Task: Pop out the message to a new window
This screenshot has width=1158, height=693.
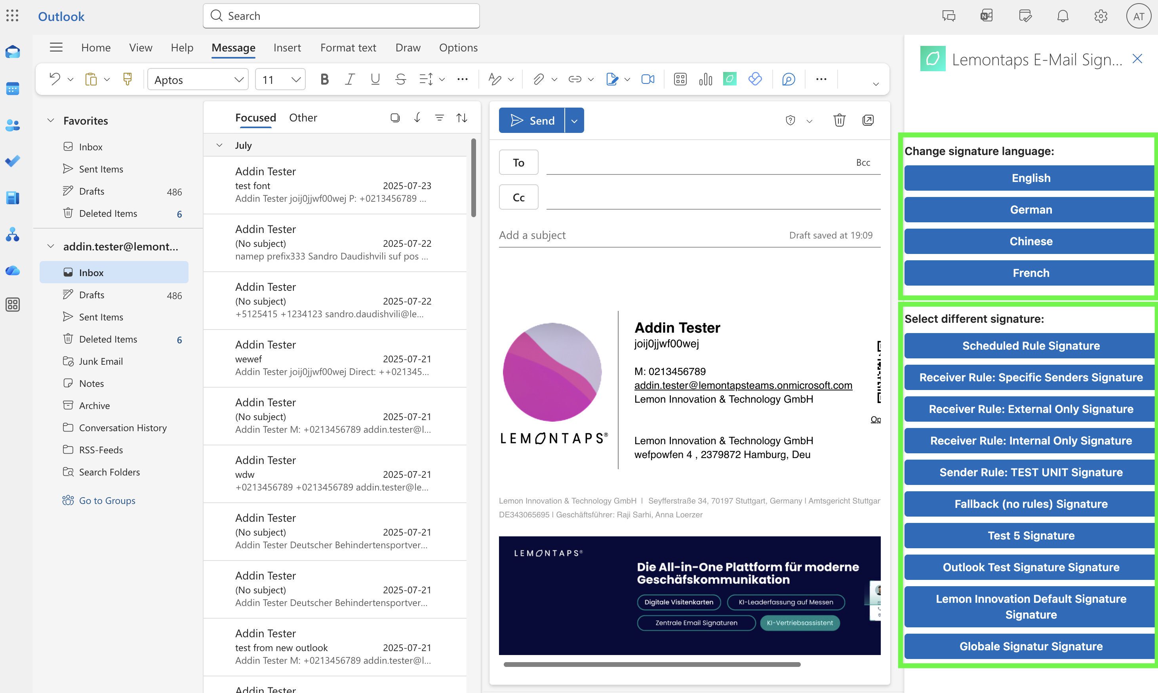Action: (868, 121)
